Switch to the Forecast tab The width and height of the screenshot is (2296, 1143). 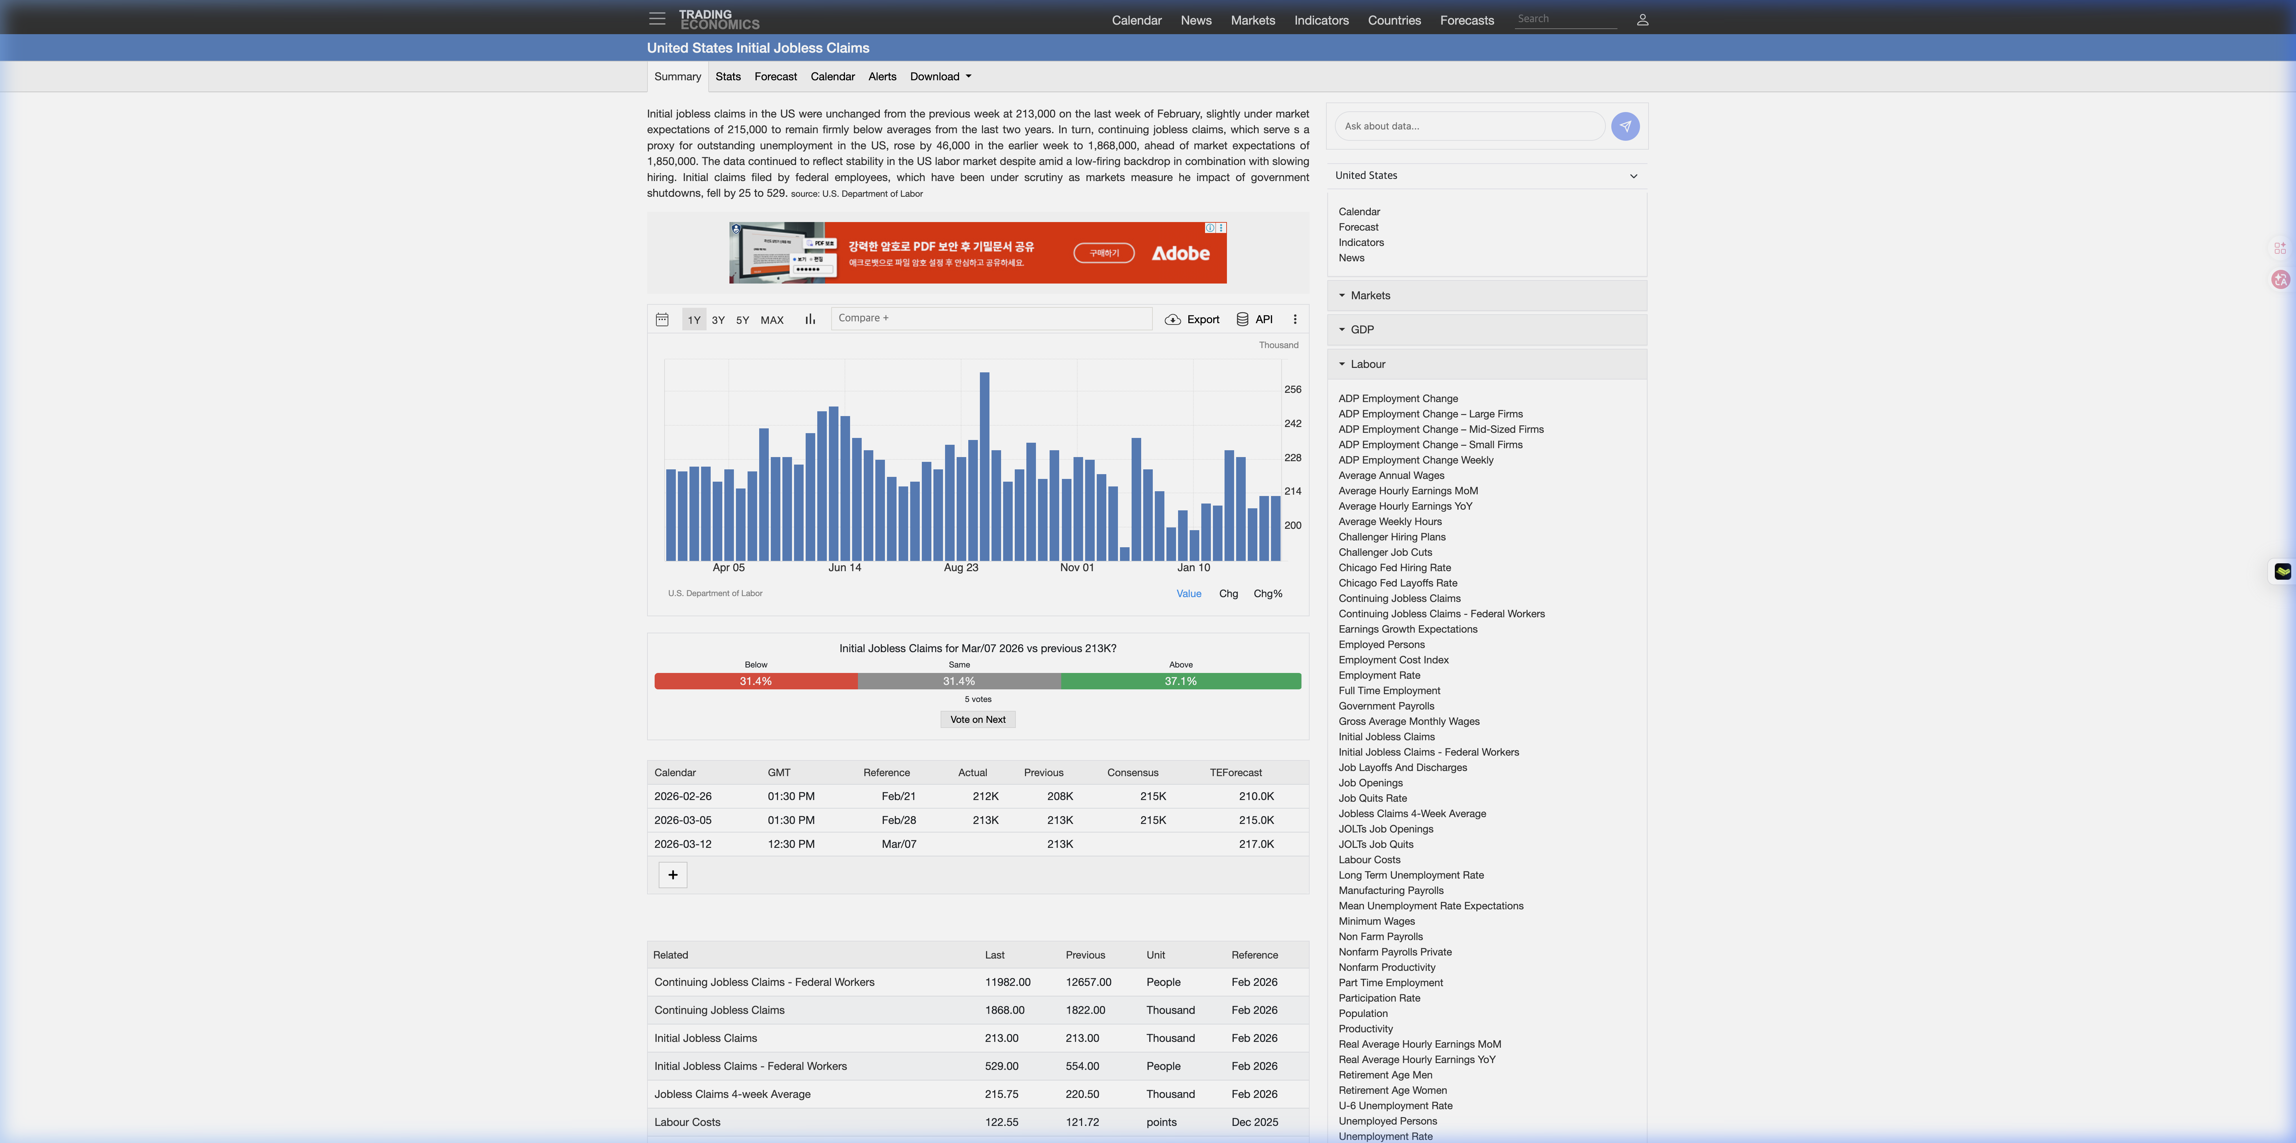776,77
